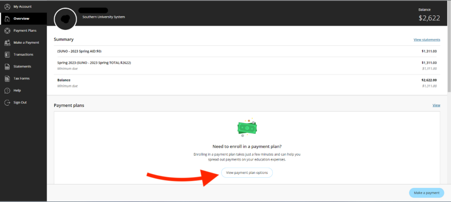Image resolution: width=451 pixels, height=202 pixels.
Task: Click the Help question mark icon
Action: pos(7,91)
